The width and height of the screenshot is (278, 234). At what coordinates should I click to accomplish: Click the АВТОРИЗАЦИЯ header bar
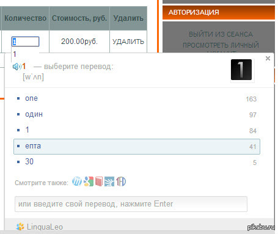[x=219, y=12]
